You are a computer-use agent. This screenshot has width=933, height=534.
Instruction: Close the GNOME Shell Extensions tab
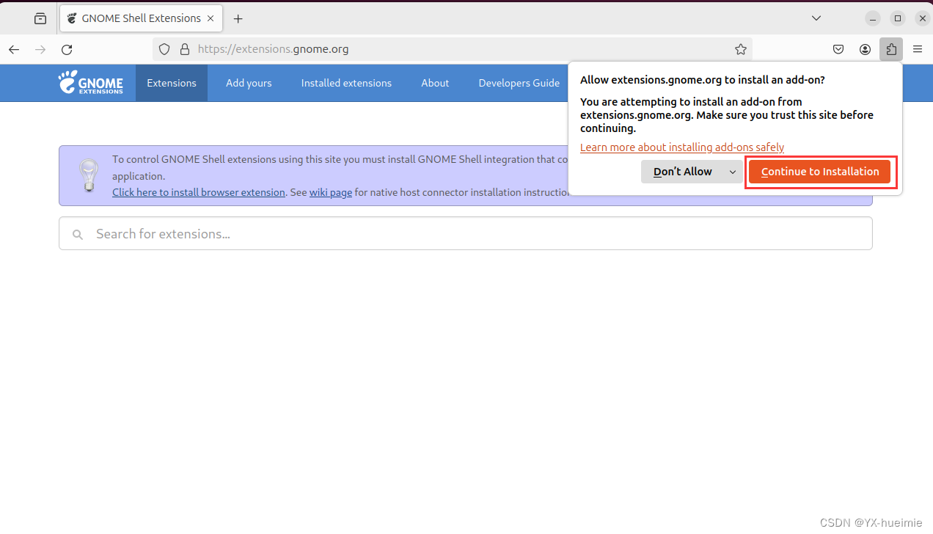211,18
